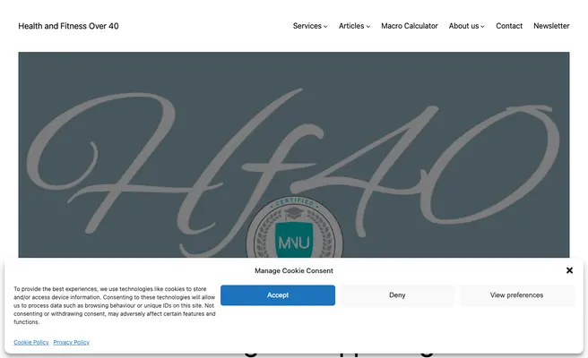
Task: Click the MNU certified badge
Action: (x=294, y=227)
